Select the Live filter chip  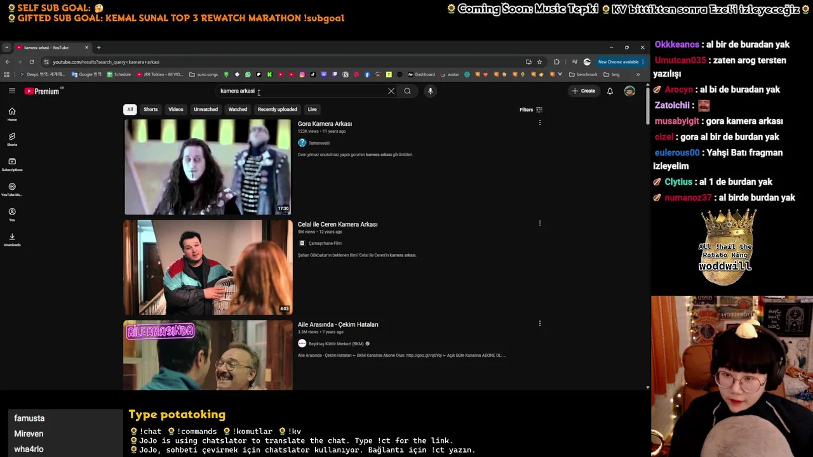(312, 110)
